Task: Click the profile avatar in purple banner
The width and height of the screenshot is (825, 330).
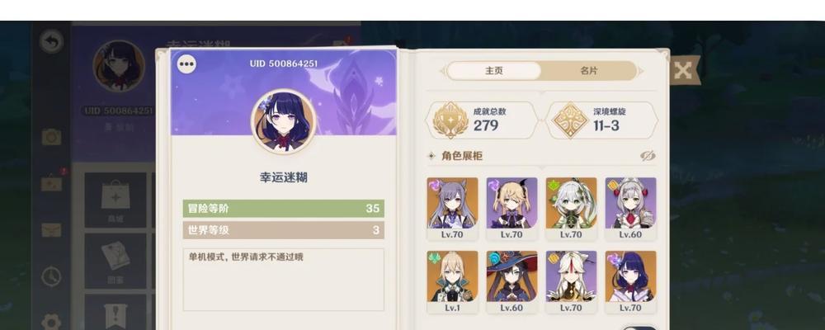Action: (x=284, y=121)
